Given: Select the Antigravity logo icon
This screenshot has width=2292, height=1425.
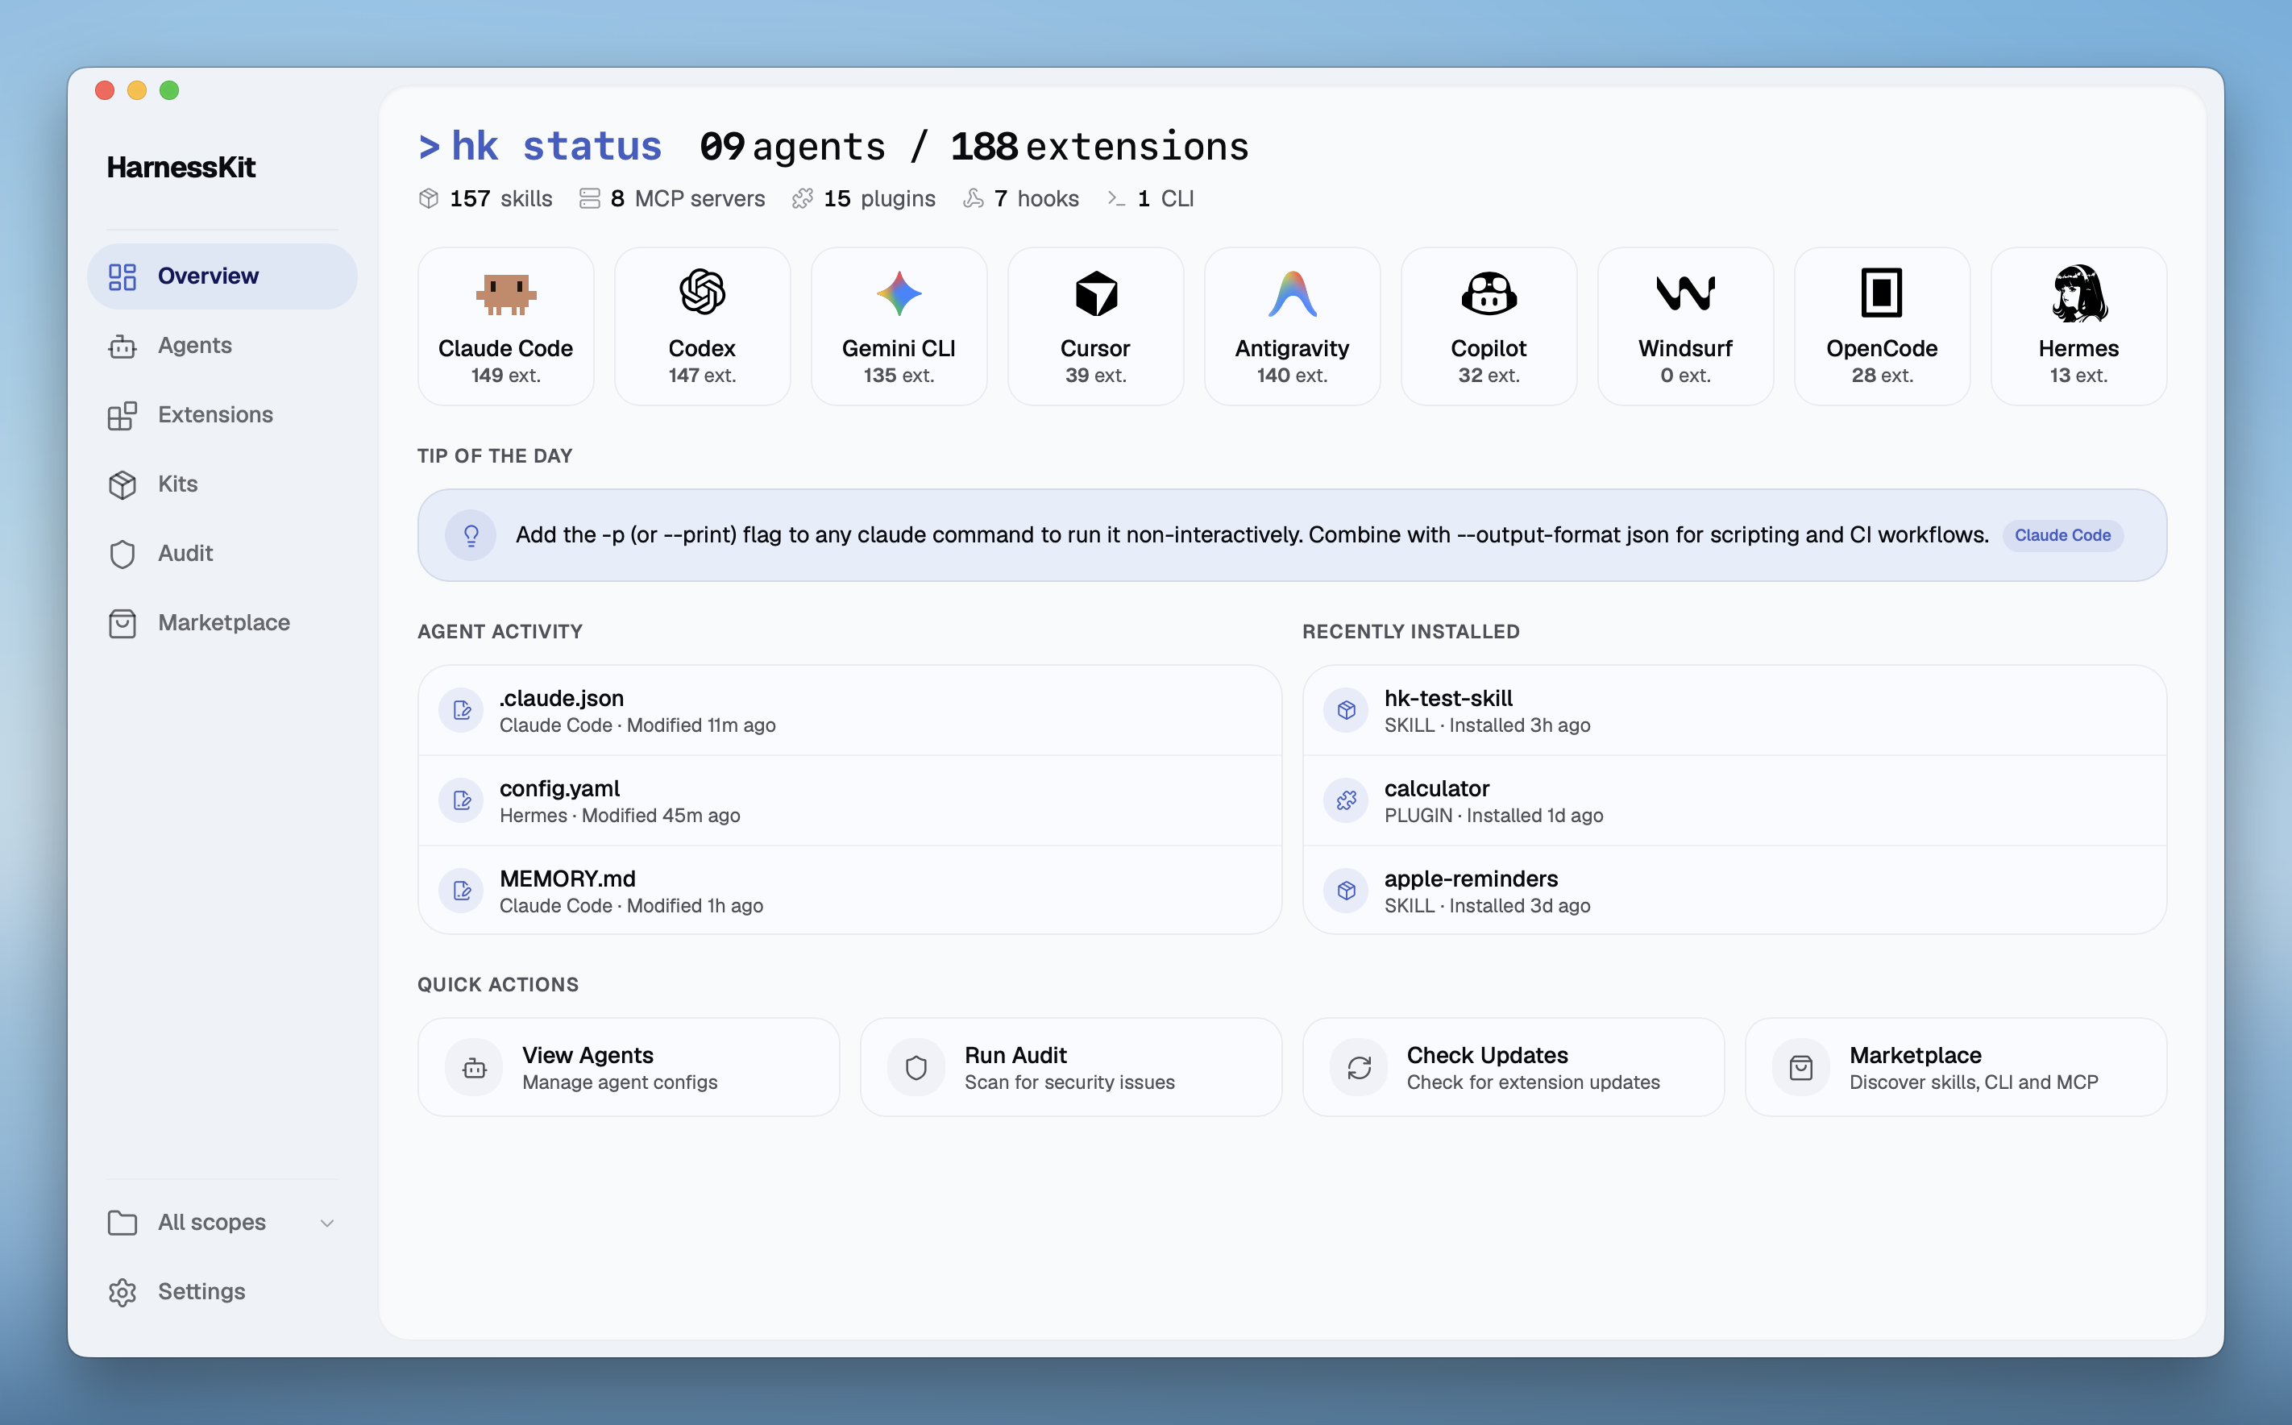Looking at the screenshot, I should (1292, 293).
